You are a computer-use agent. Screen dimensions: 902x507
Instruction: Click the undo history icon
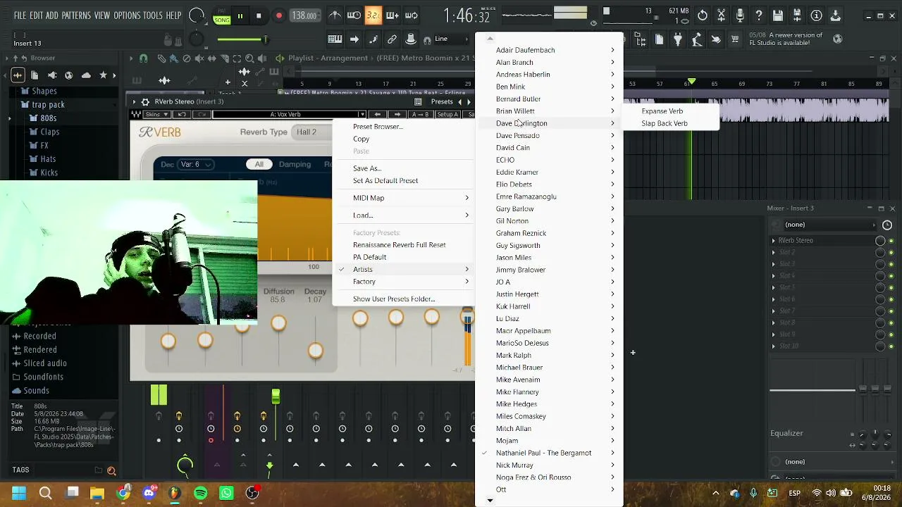(703, 15)
